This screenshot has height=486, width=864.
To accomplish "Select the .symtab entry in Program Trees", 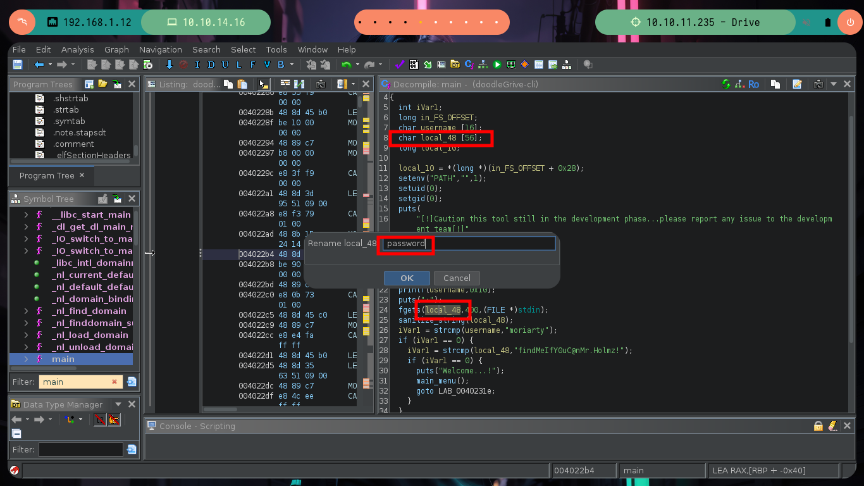I will click(x=69, y=121).
